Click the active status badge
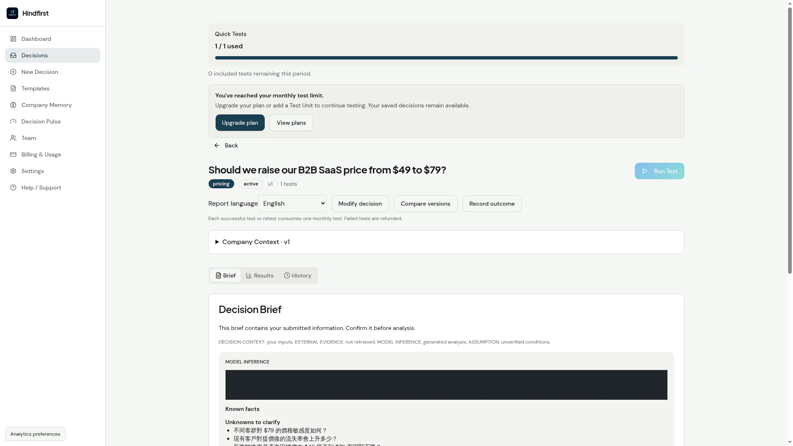 point(251,184)
